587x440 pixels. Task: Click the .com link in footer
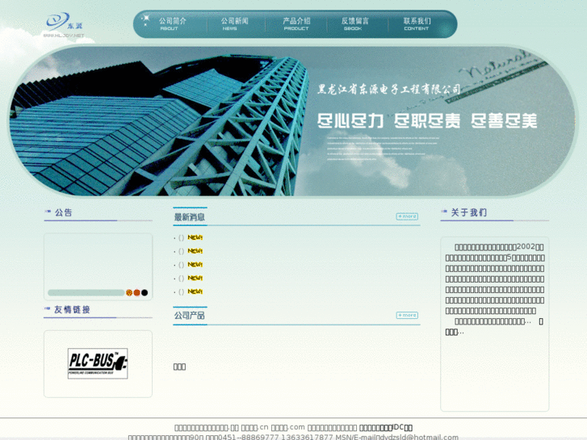click(288, 427)
